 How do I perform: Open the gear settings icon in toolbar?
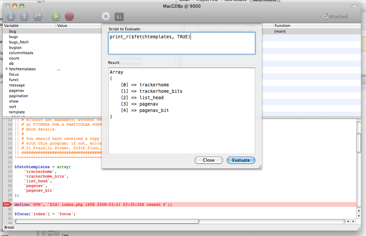click(106, 16)
